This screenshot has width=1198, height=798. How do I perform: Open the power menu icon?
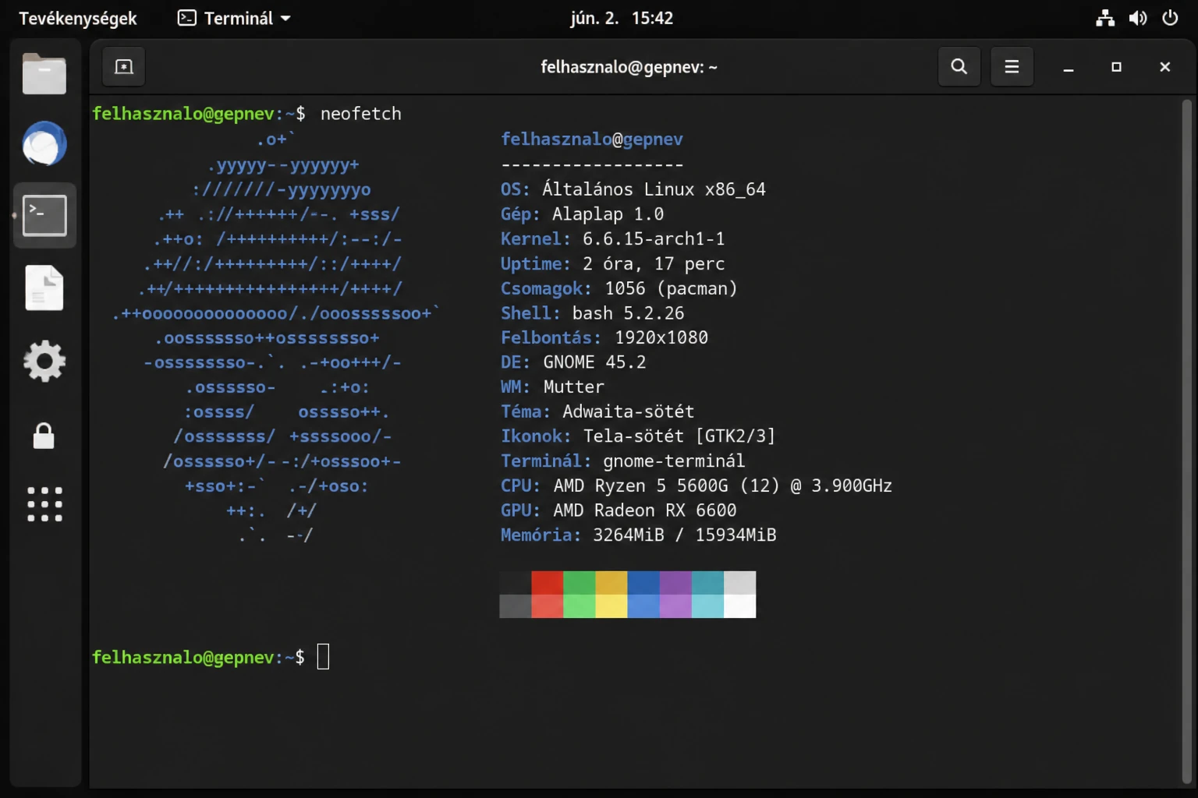tap(1170, 18)
